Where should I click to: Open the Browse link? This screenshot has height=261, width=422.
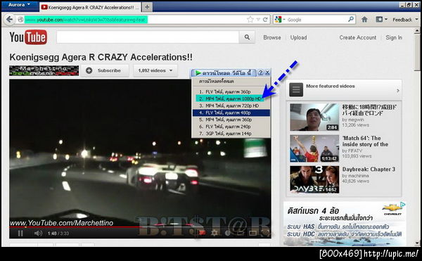pyautogui.click(x=272, y=37)
